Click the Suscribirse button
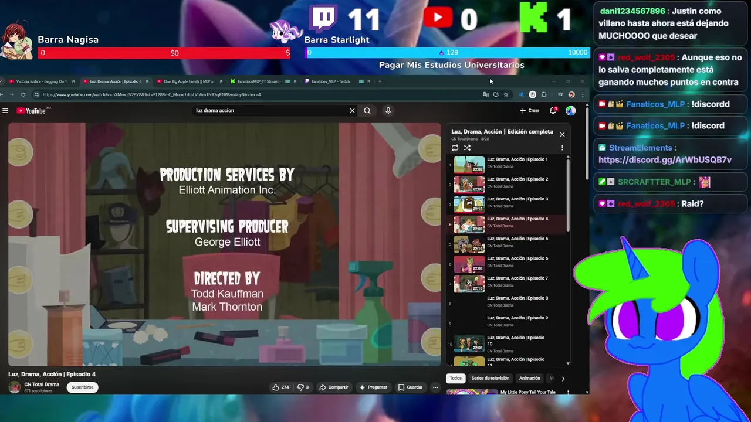This screenshot has width=751, height=422. 82,387
